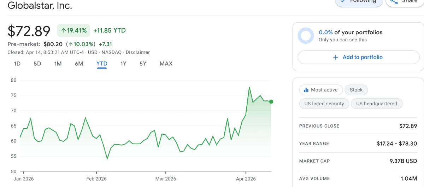The width and height of the screenshot is (424, 187).
Task: Select the YTD range tab
Action: pos(102,64)
